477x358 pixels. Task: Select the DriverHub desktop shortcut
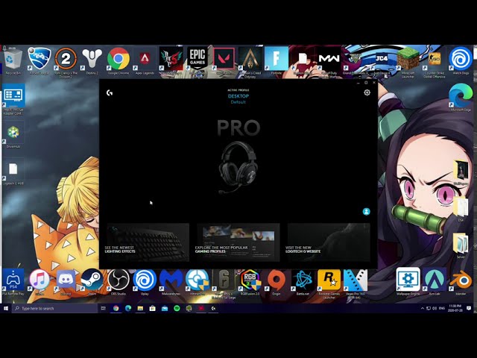tap(13, 136)
